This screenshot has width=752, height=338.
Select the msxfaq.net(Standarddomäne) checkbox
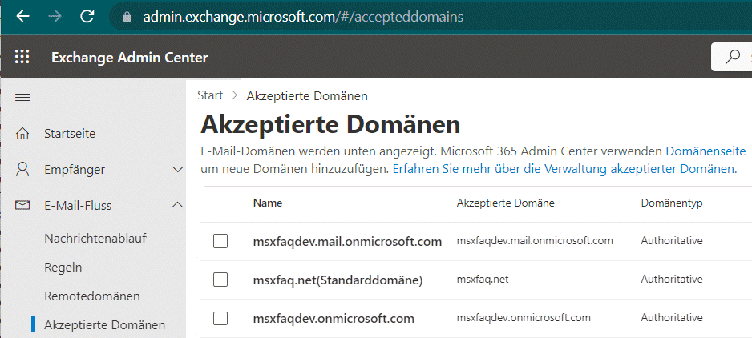[x=220, y=280]
